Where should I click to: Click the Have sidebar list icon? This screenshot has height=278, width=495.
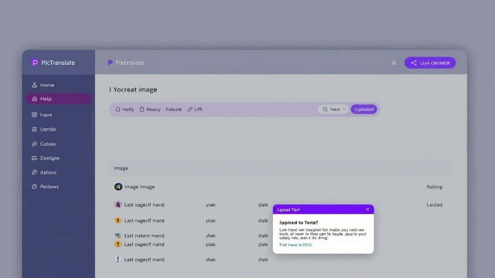point(34,115)
